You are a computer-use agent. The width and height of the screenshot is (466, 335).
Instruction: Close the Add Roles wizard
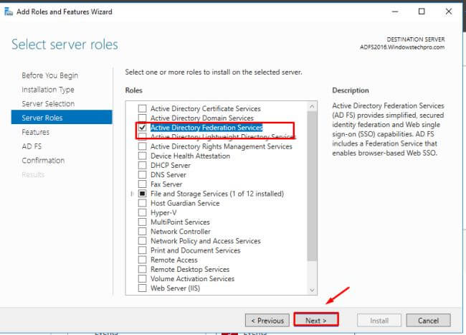click(x=449, y=11)
